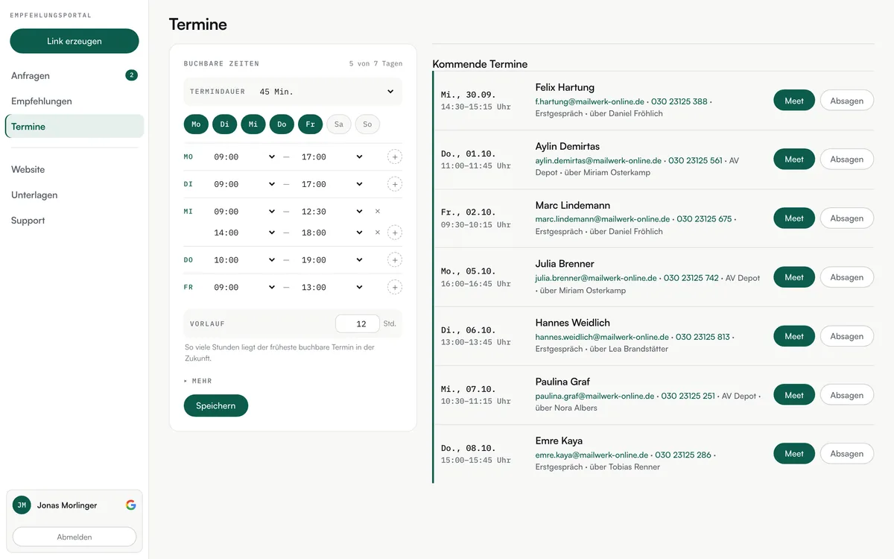Toggle Sunday as bookable day
Viewport: 894px width, 559px height.
coord(367,124)
